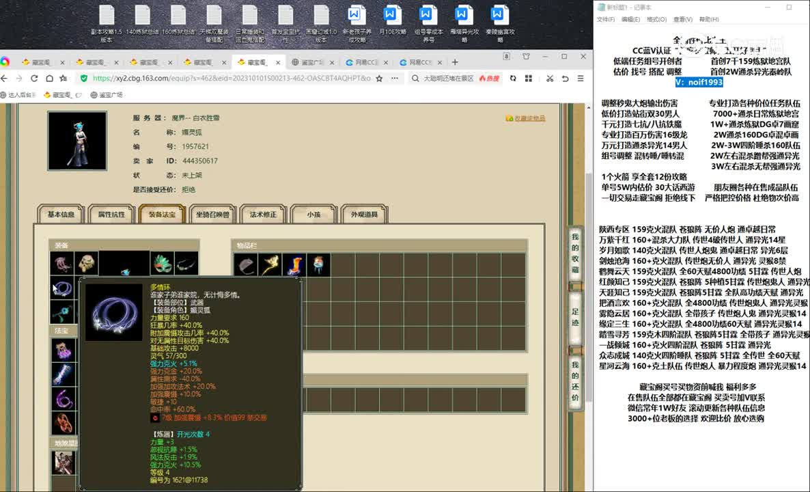Image resolution: width=810 pixels, height=492 pixels.
Task: Select the red-topped drum inventory item
Action: [x=319, y=264]
